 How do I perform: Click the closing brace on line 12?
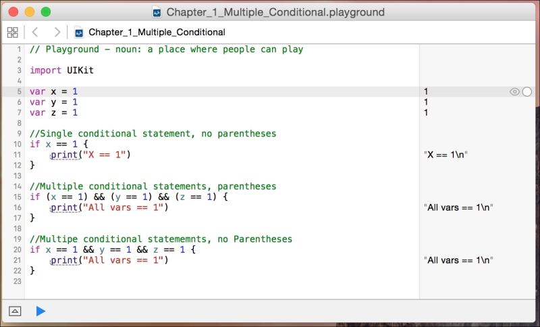[32, 165]
